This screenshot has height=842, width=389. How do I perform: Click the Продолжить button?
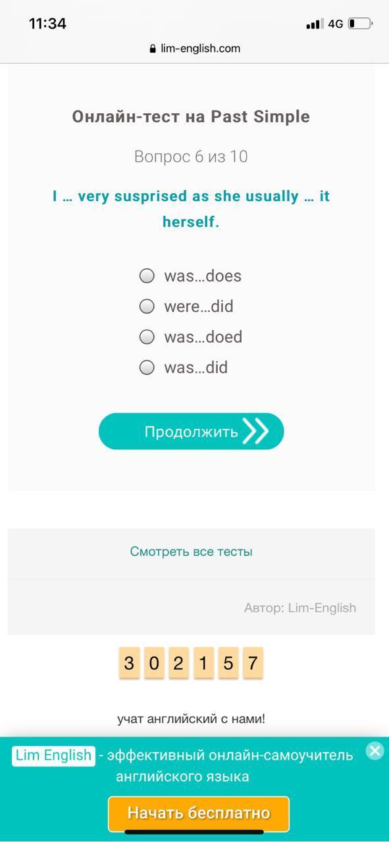tap(191, 432)
